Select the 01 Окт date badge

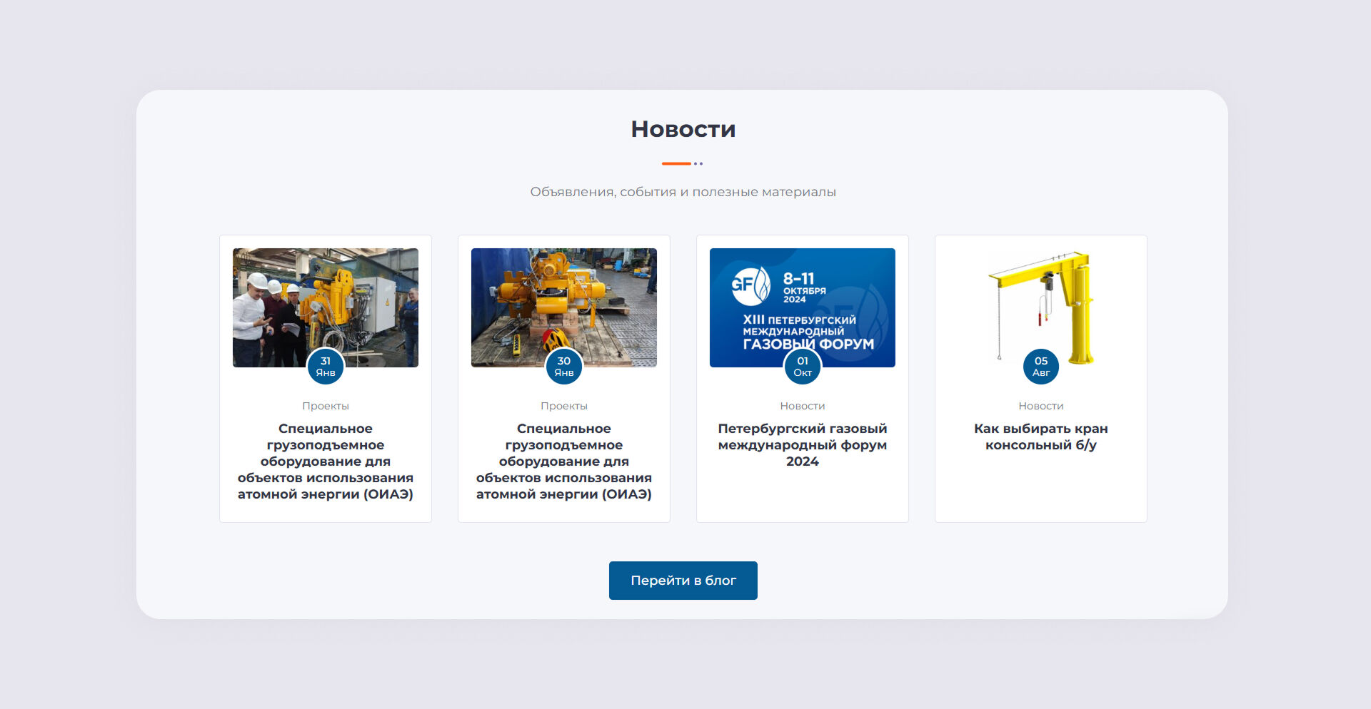click(x=803, y=367)
